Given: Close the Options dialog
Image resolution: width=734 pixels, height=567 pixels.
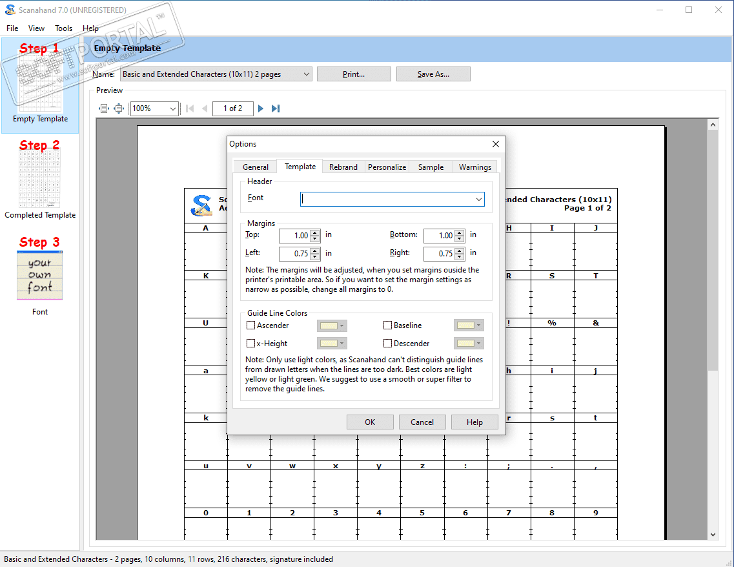Looking at the screenshot, I should pos(496,144).
